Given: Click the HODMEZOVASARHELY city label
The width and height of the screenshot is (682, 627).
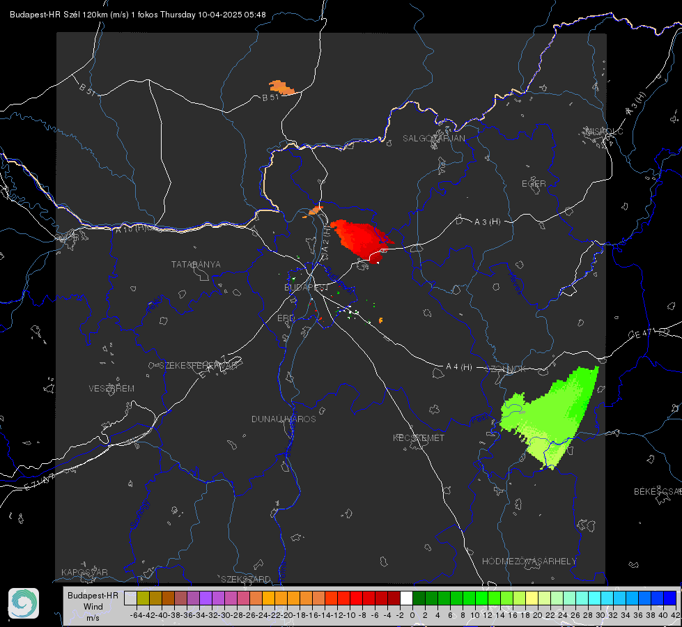Looking at the screenshot, I should [x=529, y=562].
